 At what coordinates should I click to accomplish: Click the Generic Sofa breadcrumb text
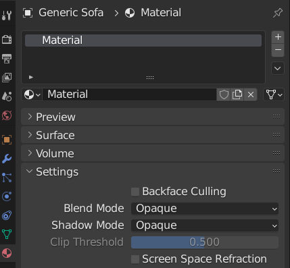click(x=71, y=13)
